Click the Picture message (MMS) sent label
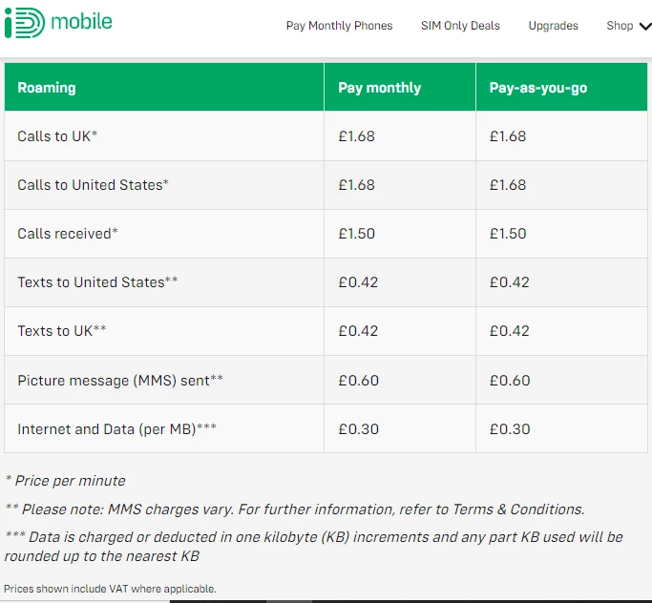 click(120, 381)
